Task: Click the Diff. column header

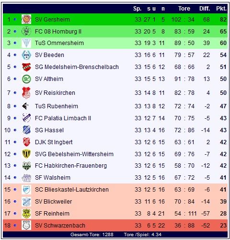Action: coord(205,9)
